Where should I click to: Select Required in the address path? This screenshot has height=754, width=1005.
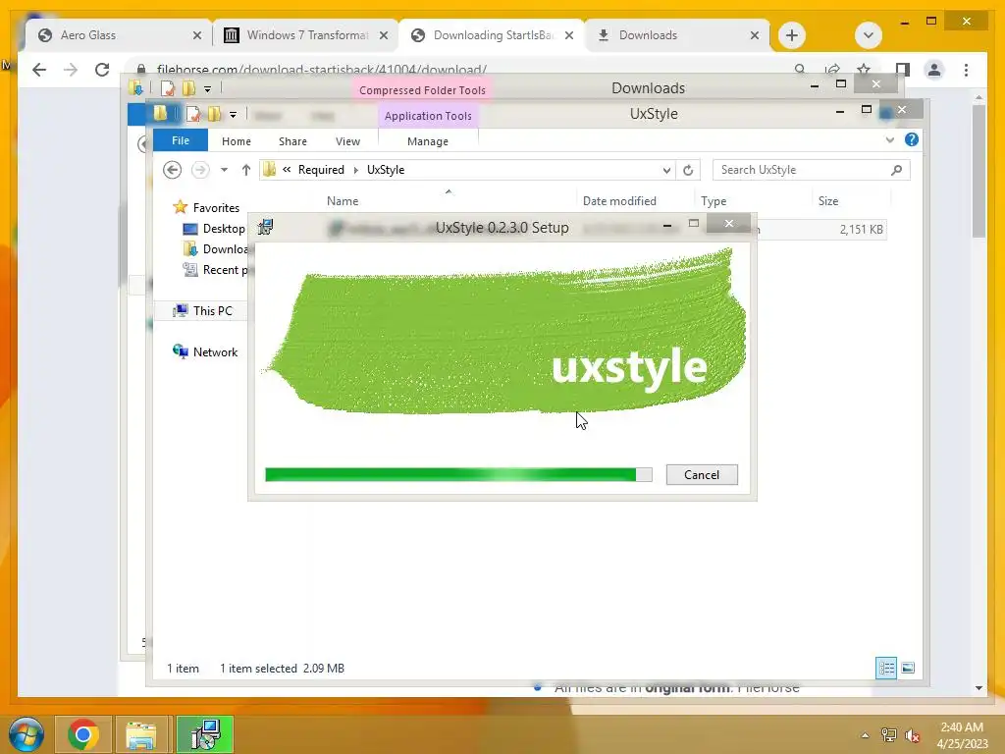point(321,170)
